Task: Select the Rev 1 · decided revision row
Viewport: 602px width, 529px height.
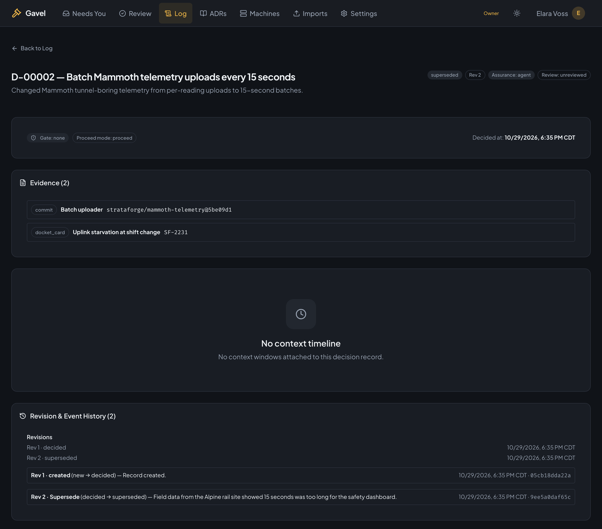Action: coord(301,448)
